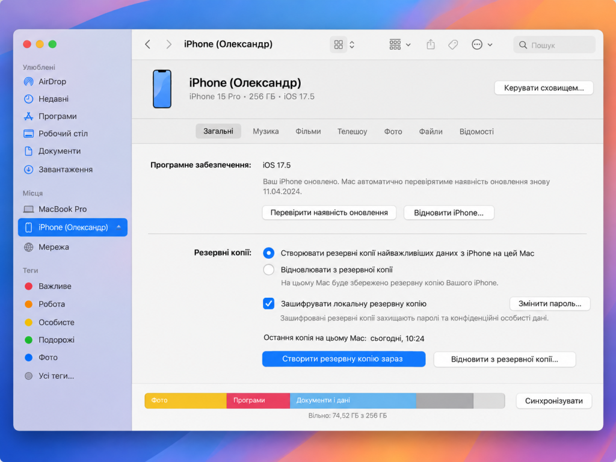Viewport: 616px width, 462px height.
Task: Switch to the Відомості tab
Action: point(476,132)
